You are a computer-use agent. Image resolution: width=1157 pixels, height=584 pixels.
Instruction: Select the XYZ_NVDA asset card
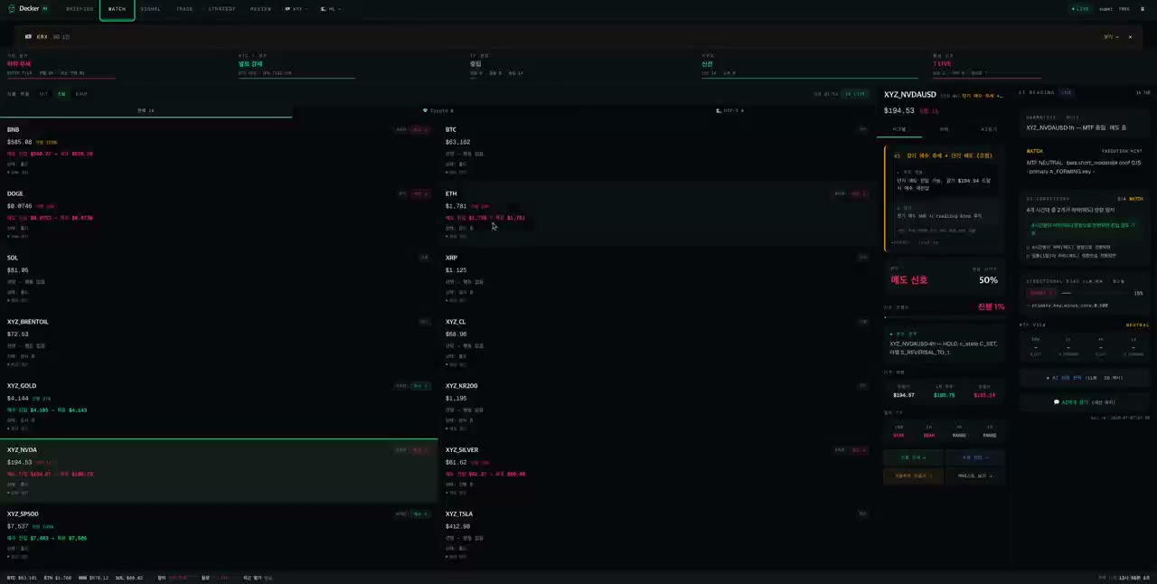219,471
